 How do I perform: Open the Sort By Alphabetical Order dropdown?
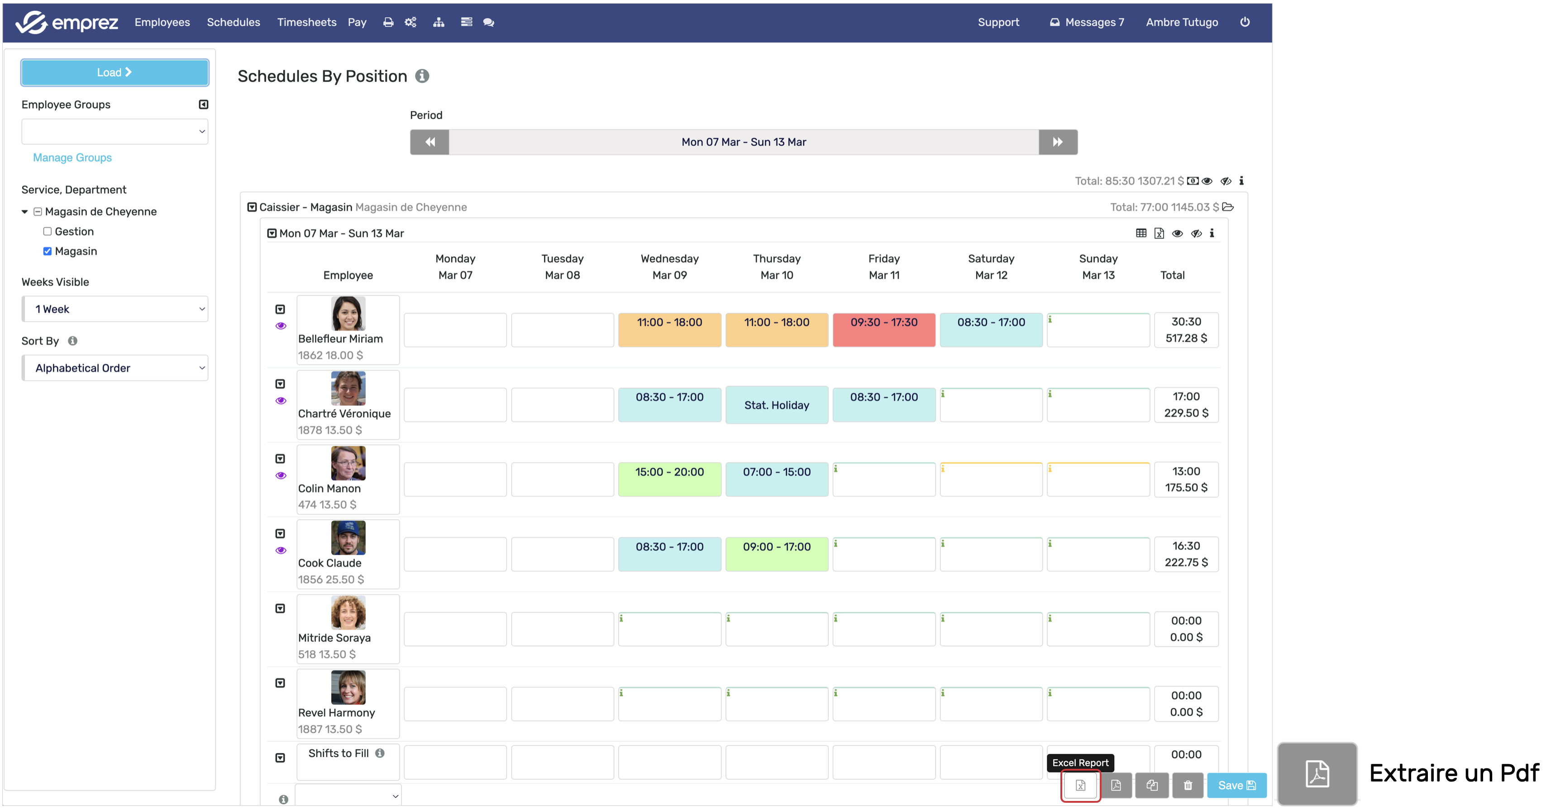[115, 368]
